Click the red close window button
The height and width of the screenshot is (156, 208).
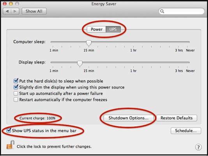pyautogui.click(x=5, y=4)
